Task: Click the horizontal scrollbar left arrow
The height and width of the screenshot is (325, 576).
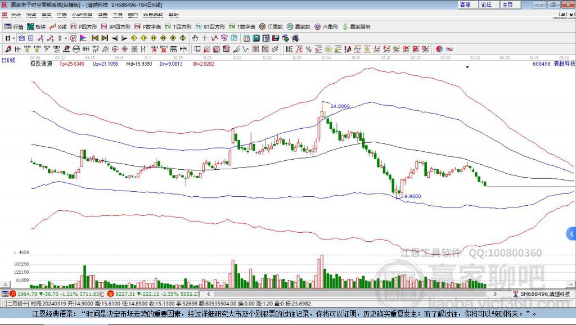Action: (x=208, y=294)
